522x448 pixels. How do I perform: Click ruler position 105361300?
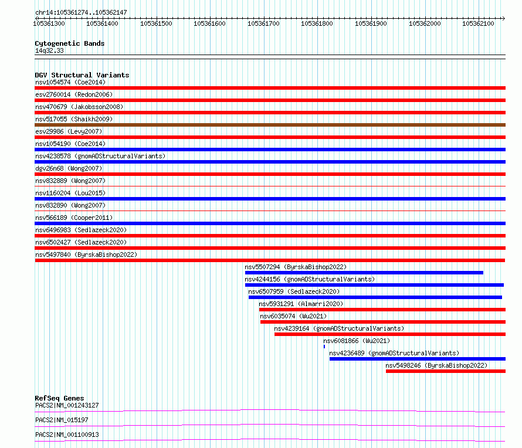click(x=49, y=23)
